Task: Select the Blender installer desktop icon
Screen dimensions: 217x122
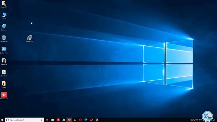Action: pyautogui.click(x=29, y=38)
